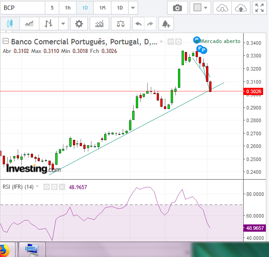Open main series format gear icon

[178, 42]
